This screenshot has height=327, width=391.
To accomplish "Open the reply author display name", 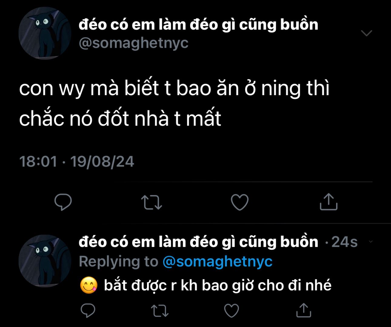I will pyautogui.click(x=199, y=242).
